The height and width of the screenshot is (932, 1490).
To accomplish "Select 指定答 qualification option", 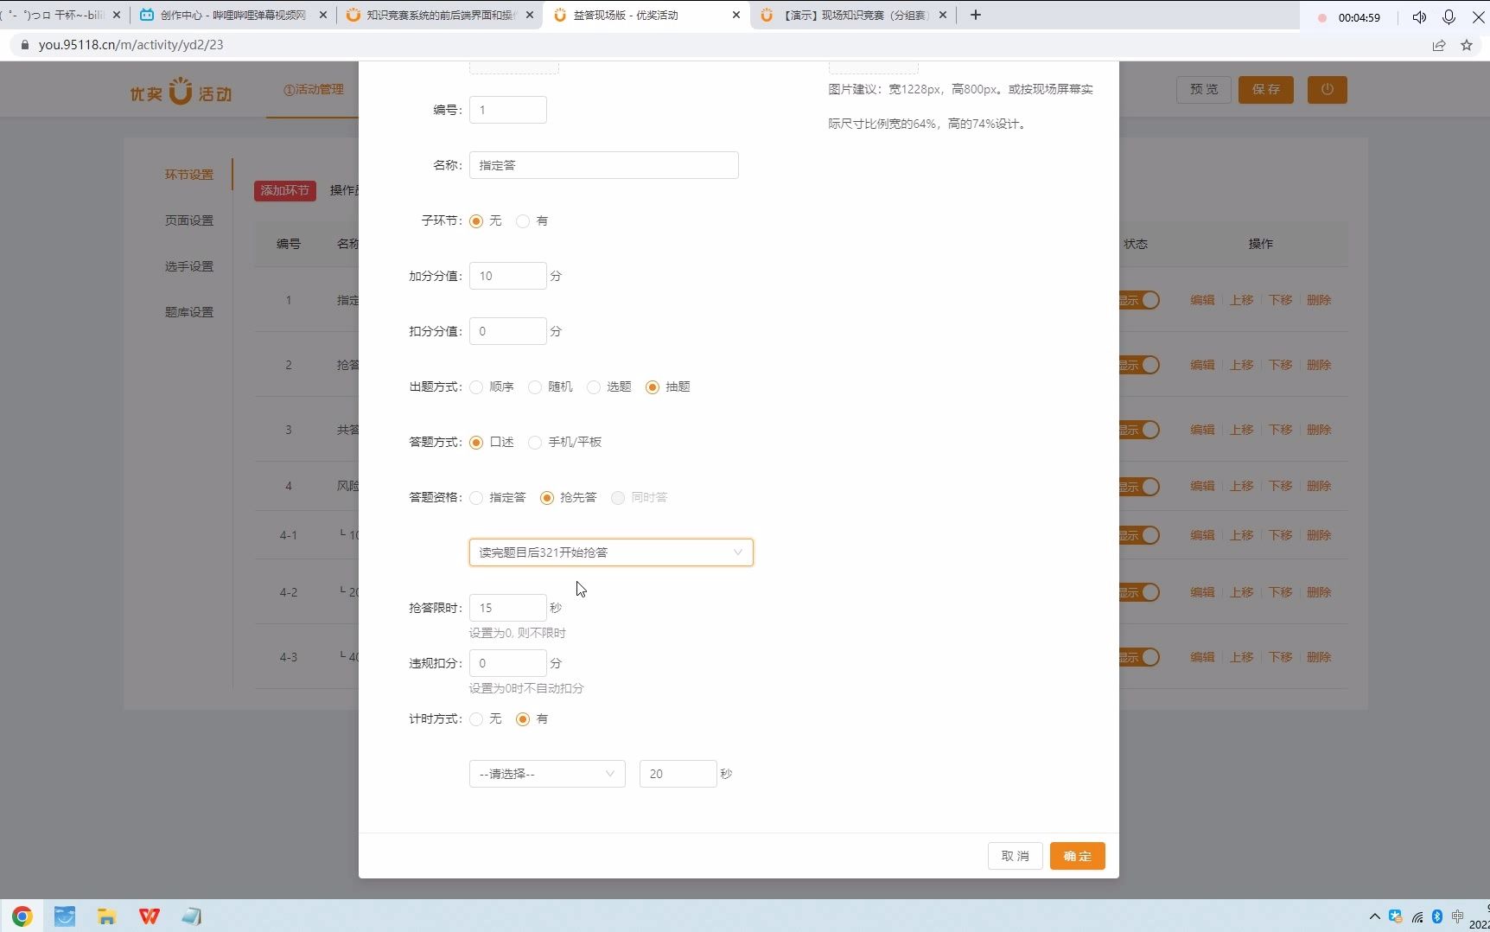I will 476,498.
